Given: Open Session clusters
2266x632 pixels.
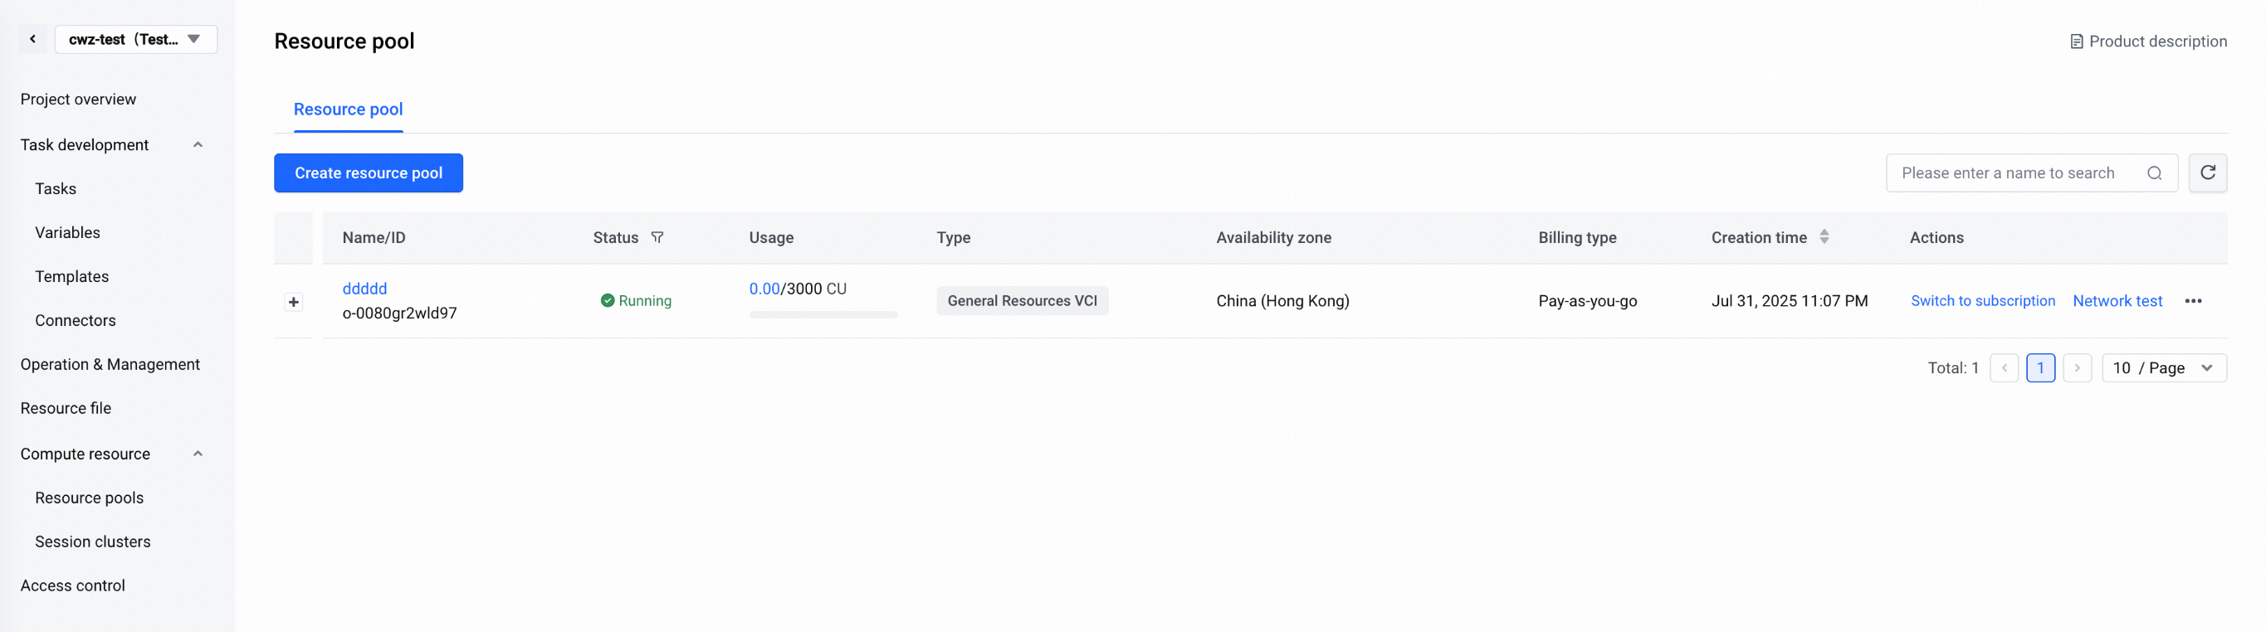Looking at the screenshot, I should (x=93, y=542).
